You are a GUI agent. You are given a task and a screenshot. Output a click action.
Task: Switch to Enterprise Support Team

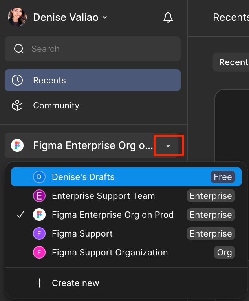126,196
